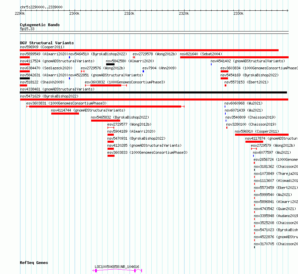Image resolution: width=298 pixels, height=274 pixels.
Task: Click nsv3280100 (Chaisson2019) label
Action: point(251,124)
